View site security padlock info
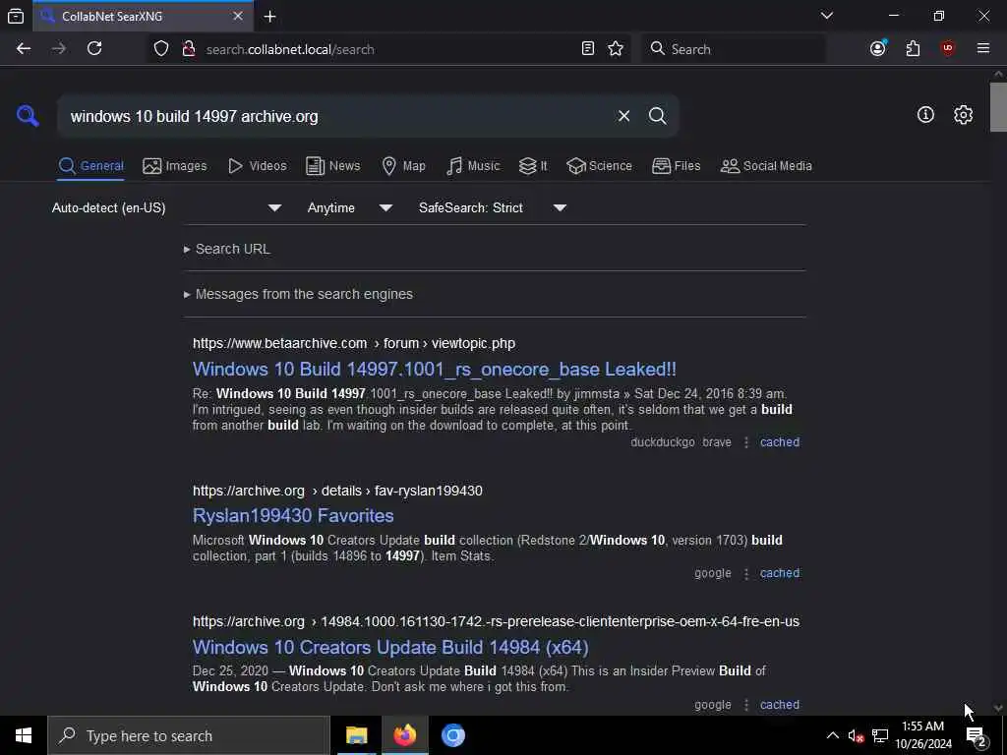 click(188, 49)
